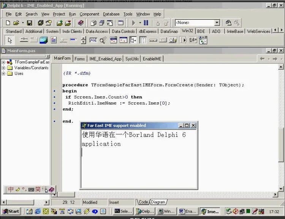The width and height of the screenshot is (285, 219).
Task: Click the Start button
Action: coord(11,211)
